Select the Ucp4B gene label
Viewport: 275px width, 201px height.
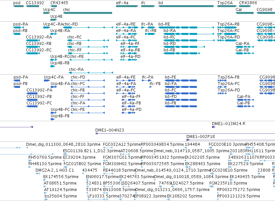tap(56, 16)
